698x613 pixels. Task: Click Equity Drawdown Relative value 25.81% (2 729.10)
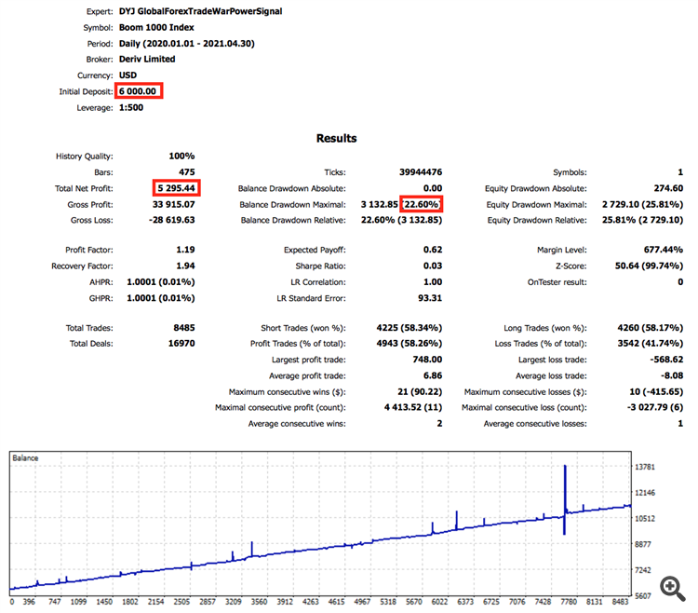(x=642, y=220)
